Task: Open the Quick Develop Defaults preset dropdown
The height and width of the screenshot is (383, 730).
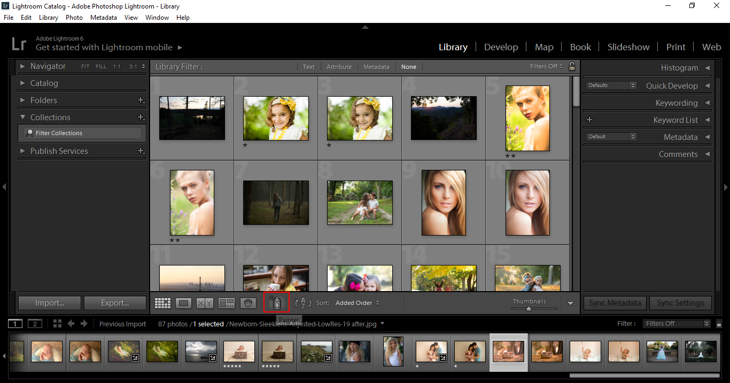Action: tap(611, 85)
